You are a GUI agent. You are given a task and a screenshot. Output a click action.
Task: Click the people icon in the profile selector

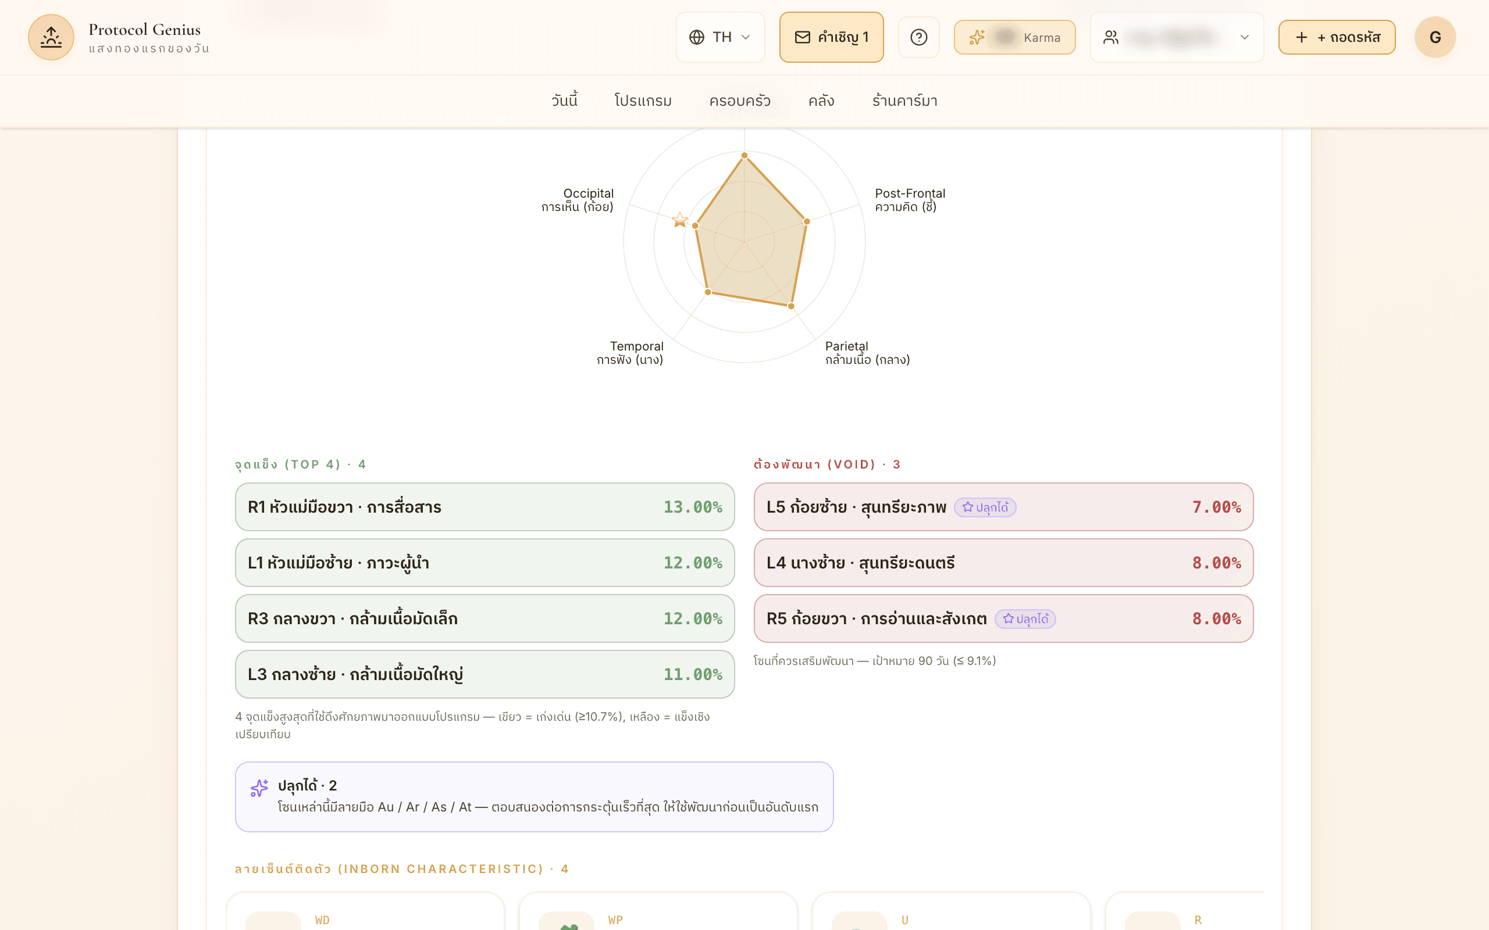pyautogui.click(x=1110, y=38)
